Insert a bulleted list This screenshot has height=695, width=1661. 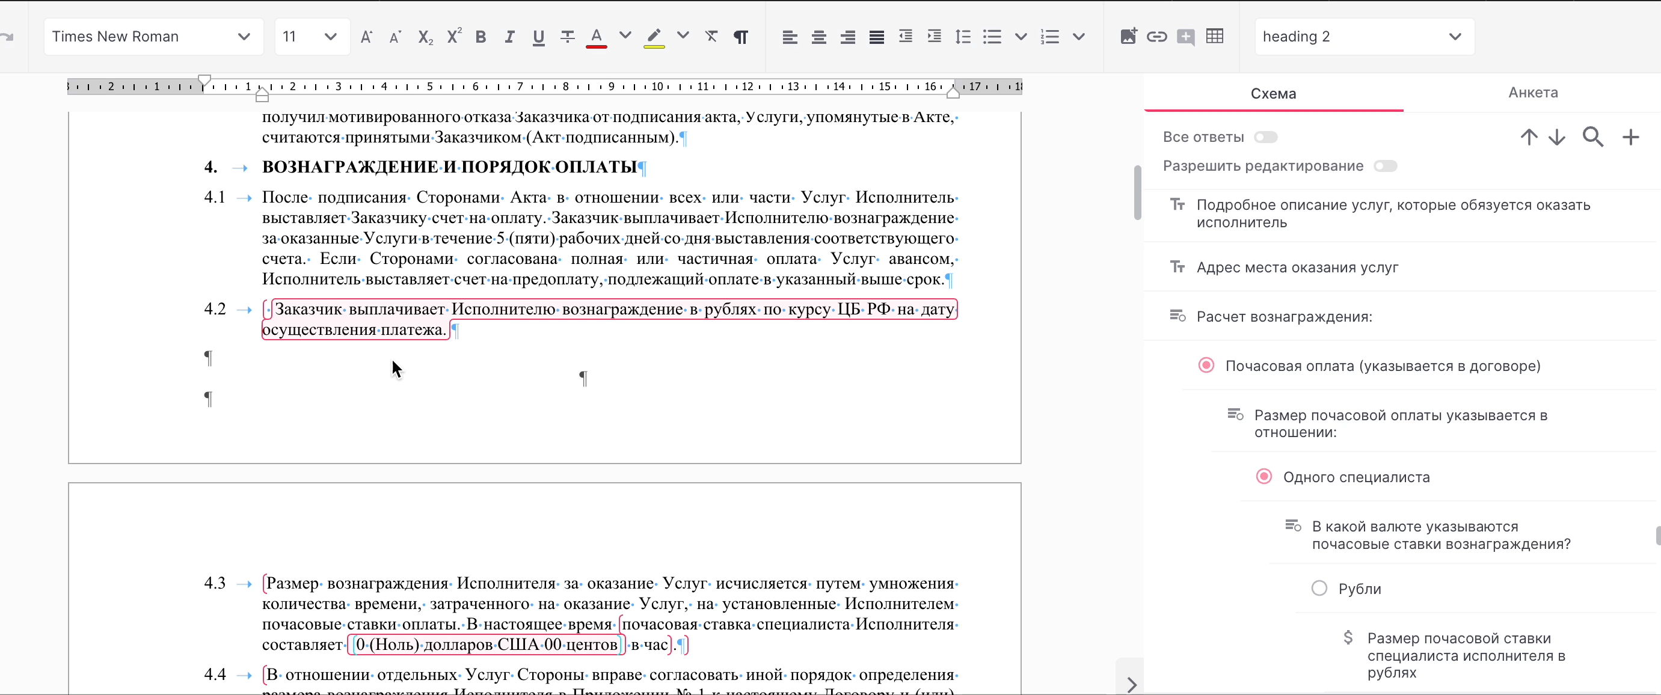click(992, 37)
